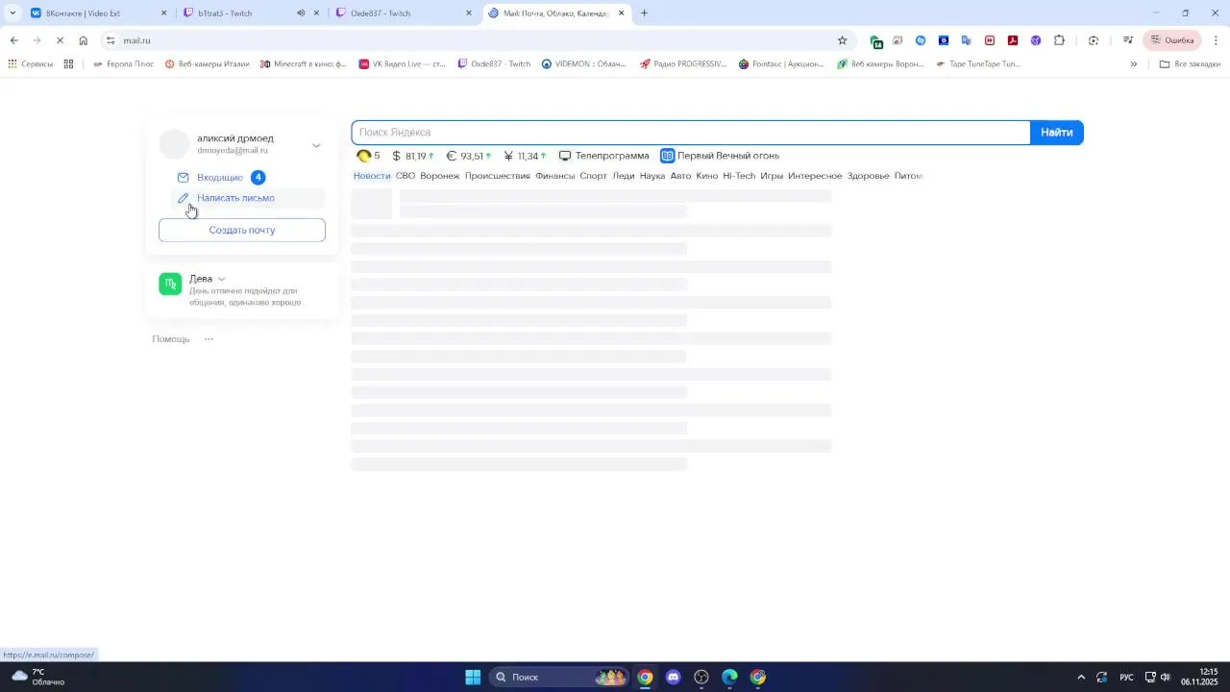
Task: Expand the account dropdown chevron
Action: tap(316, 146)
